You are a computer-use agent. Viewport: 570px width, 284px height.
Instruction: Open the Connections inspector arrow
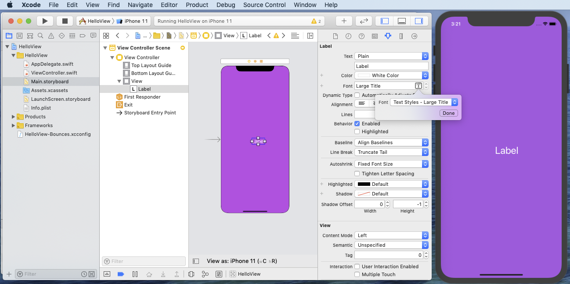pos(414,36)
